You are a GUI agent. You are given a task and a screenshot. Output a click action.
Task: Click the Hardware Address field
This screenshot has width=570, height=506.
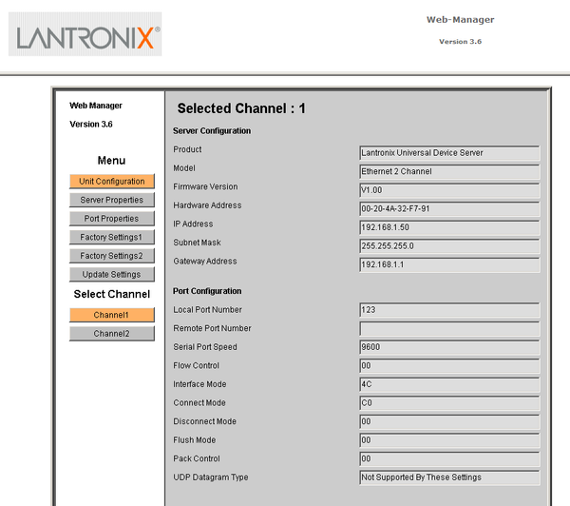pos(449,209)
